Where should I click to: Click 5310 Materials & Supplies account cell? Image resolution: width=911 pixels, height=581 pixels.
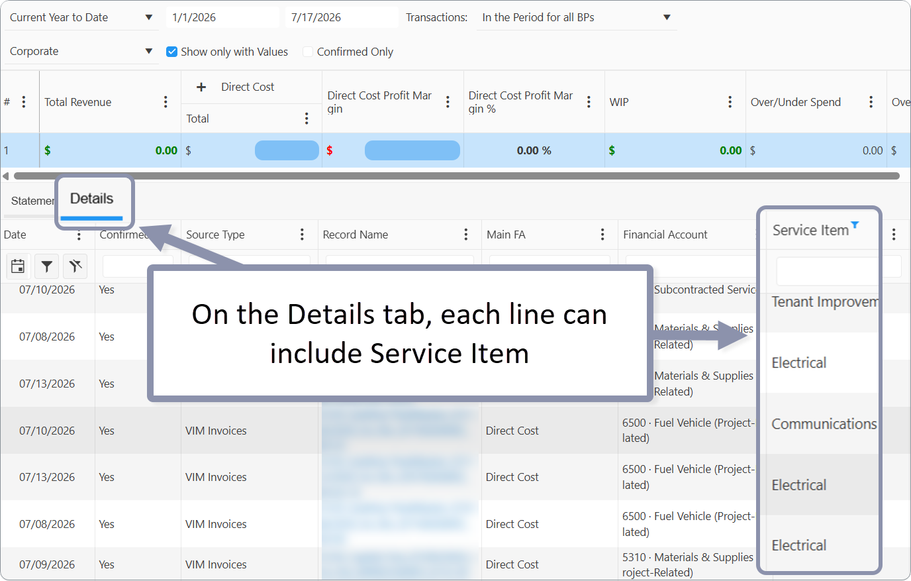[688, 564]
